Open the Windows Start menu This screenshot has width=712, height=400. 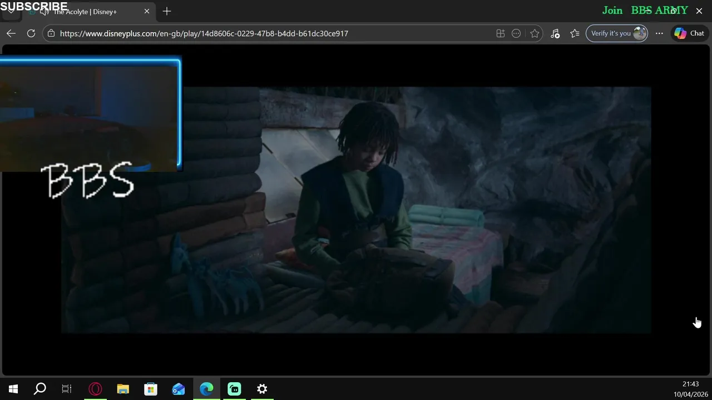(x=13, y=389)
